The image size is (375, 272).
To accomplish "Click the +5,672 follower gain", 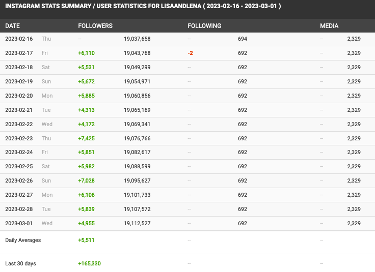I will (86, 81).
